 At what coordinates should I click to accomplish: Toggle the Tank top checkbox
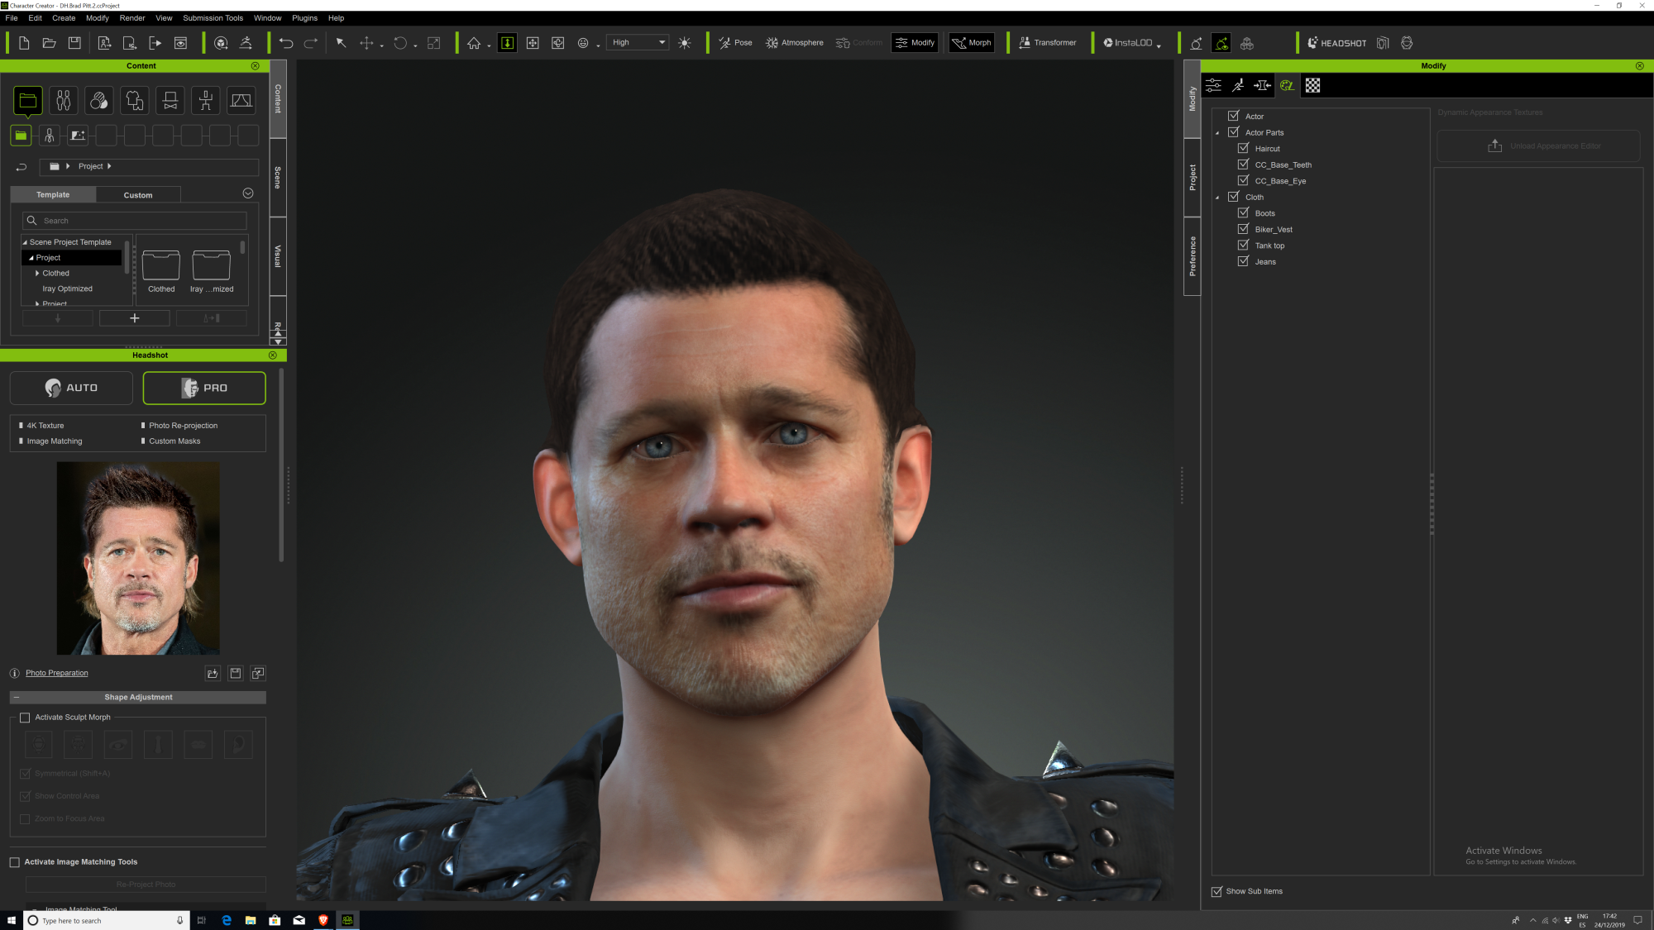point(1243,245)
